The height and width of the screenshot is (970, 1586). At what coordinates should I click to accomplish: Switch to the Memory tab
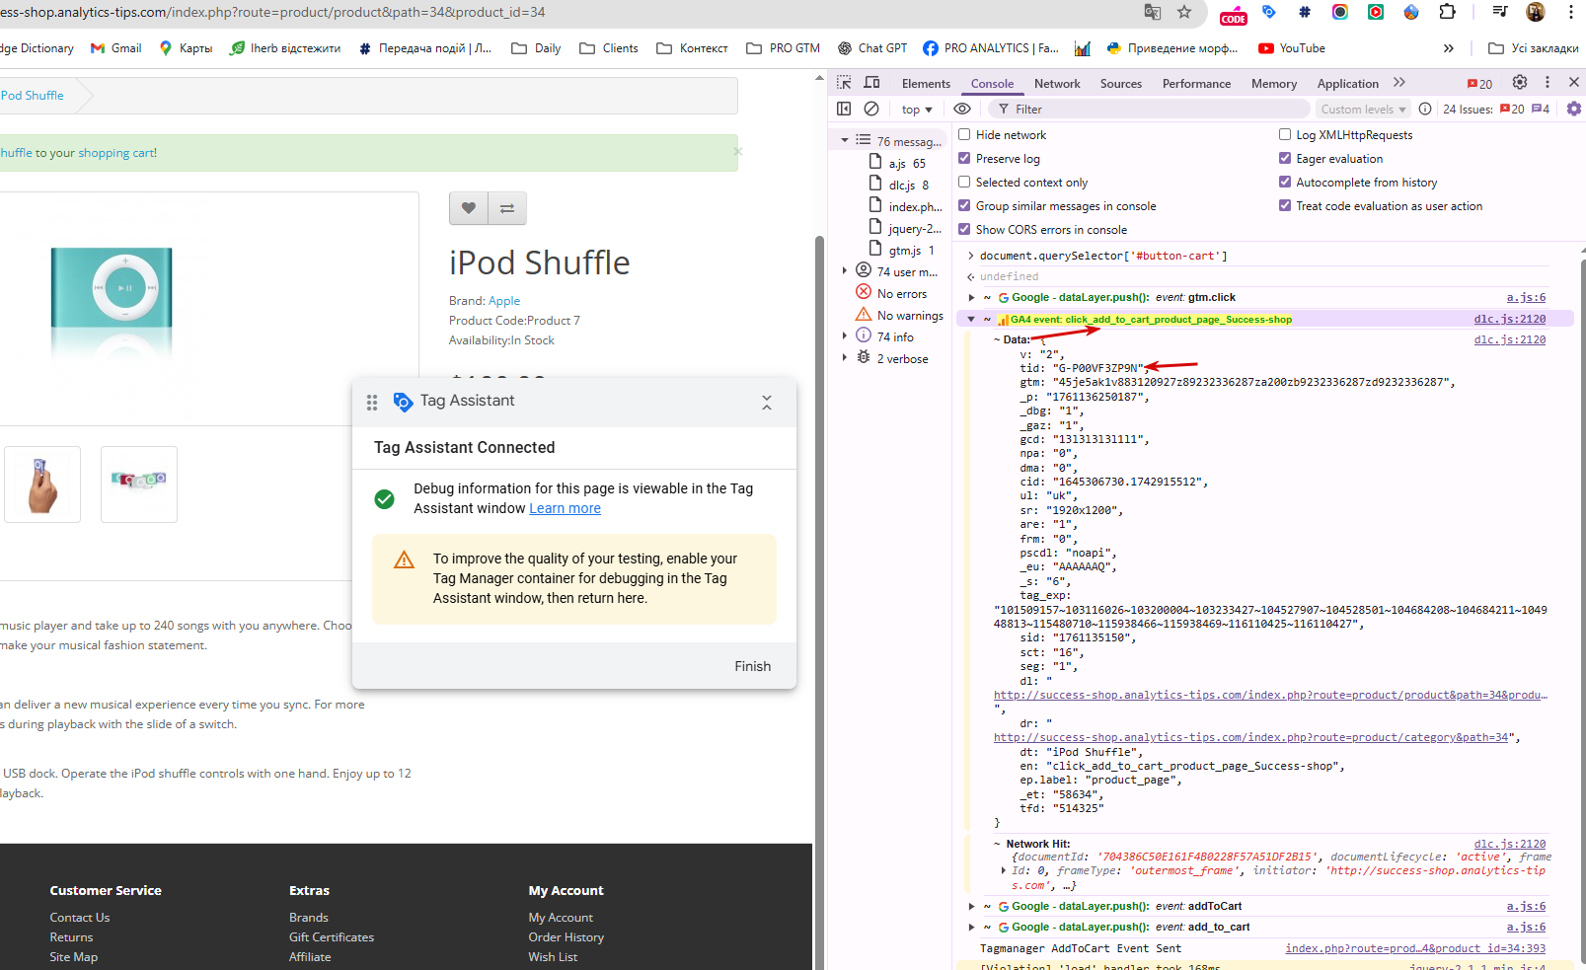click(1274, 84)
